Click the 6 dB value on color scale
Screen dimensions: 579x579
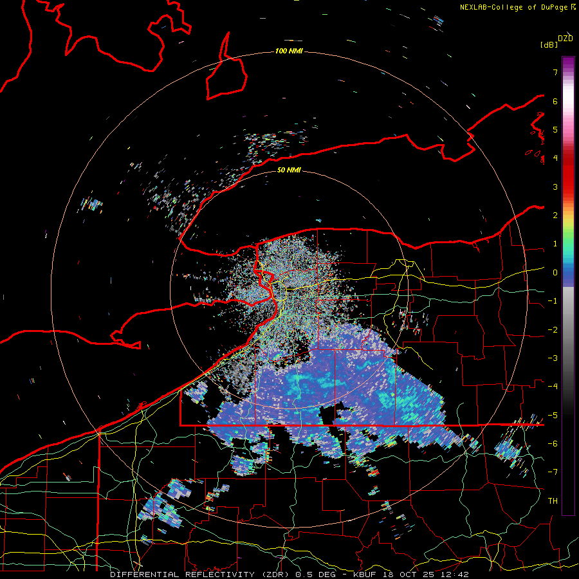(555, 101)
